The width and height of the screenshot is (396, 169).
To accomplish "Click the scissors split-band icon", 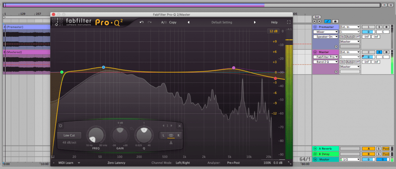I will click(x=171, y=142).
